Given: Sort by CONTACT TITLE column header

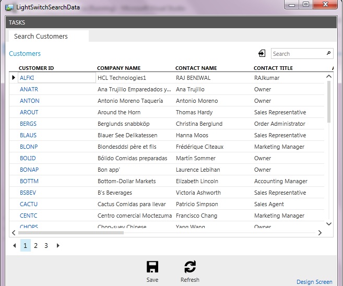Looking at the screenshot, I should pyautogui.click(x=273, y=68).
